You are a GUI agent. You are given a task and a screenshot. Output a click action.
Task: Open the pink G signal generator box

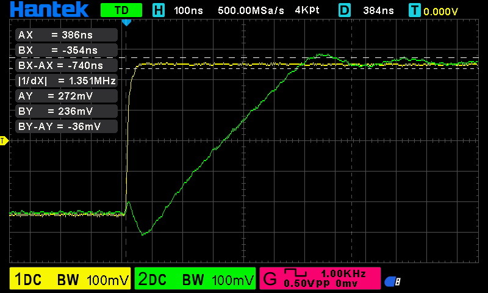click(x=320, y=278)
